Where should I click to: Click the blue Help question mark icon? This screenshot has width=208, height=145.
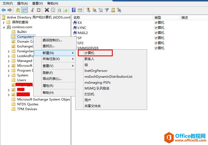(74, 10)
